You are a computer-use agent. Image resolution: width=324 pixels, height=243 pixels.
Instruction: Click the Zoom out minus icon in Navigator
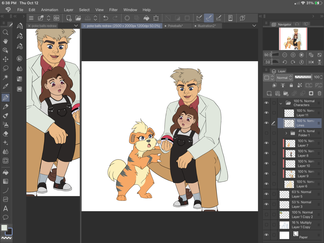(285, 55)
